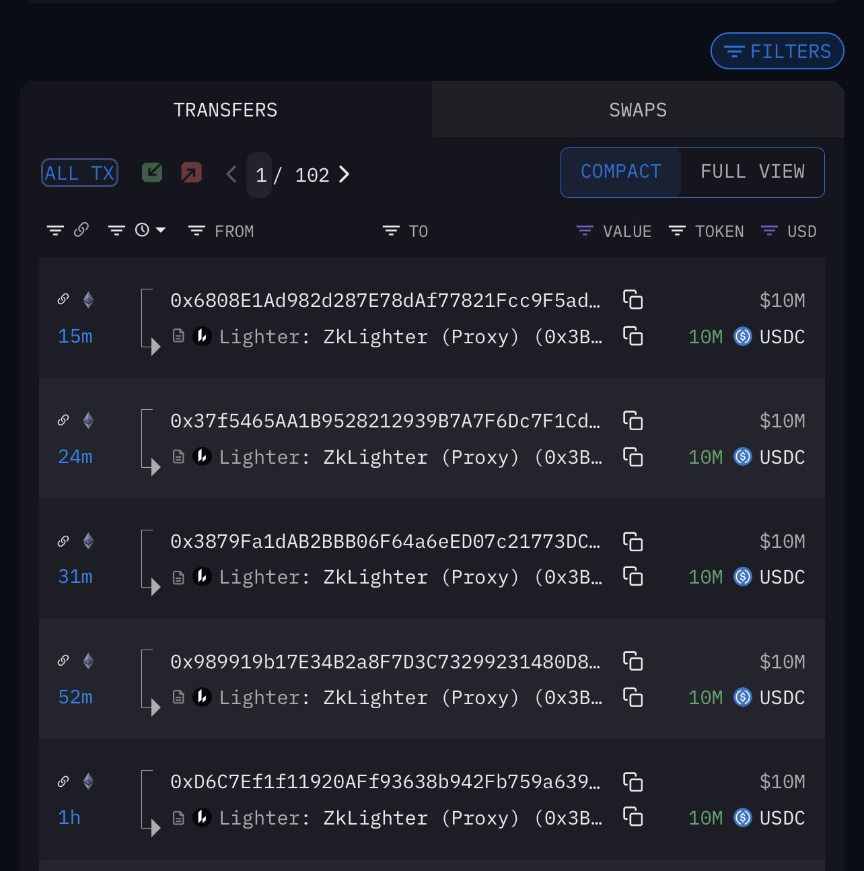This screenshot has width=864, height=871.
Task: Open transaction link for 15m transfer
Action: [63, 299]
